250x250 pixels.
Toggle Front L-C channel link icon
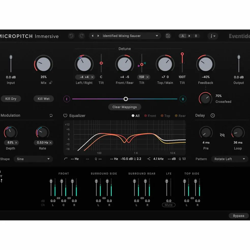point(58,198)
